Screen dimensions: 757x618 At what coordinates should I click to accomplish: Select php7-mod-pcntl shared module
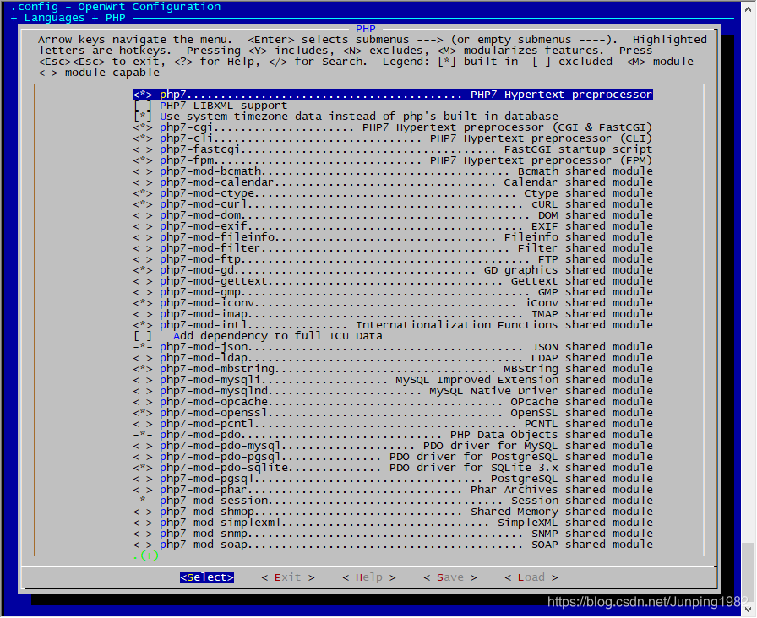point(393,424)
